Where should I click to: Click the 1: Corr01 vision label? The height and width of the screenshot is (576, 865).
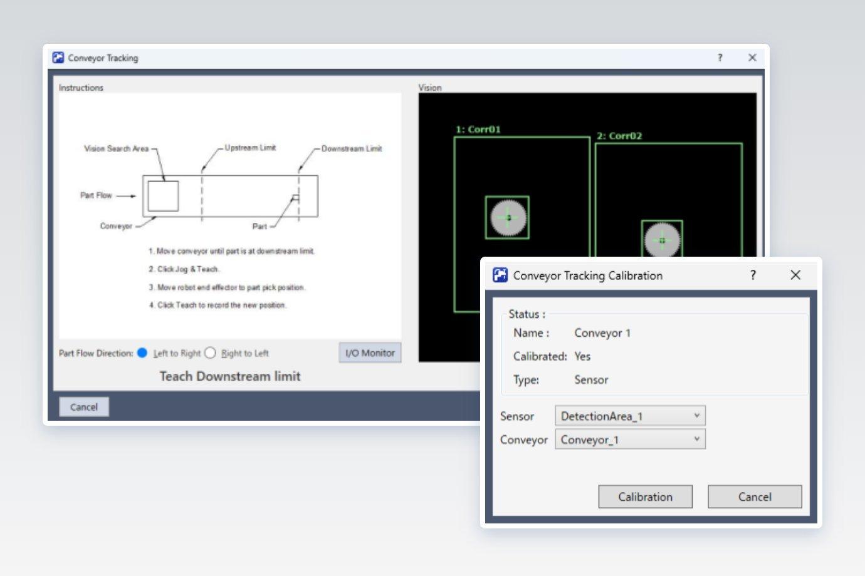478,130
